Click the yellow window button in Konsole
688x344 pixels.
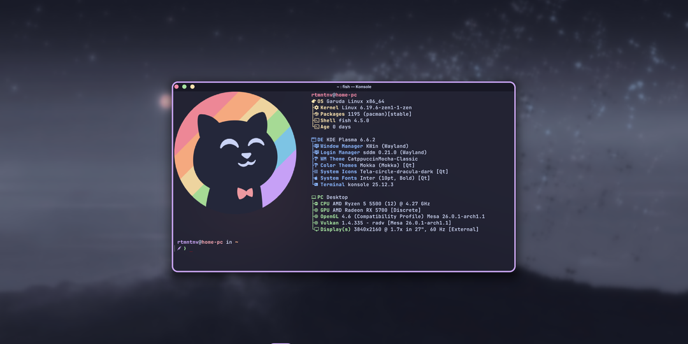pyautogui.click(x=192, y=87)
